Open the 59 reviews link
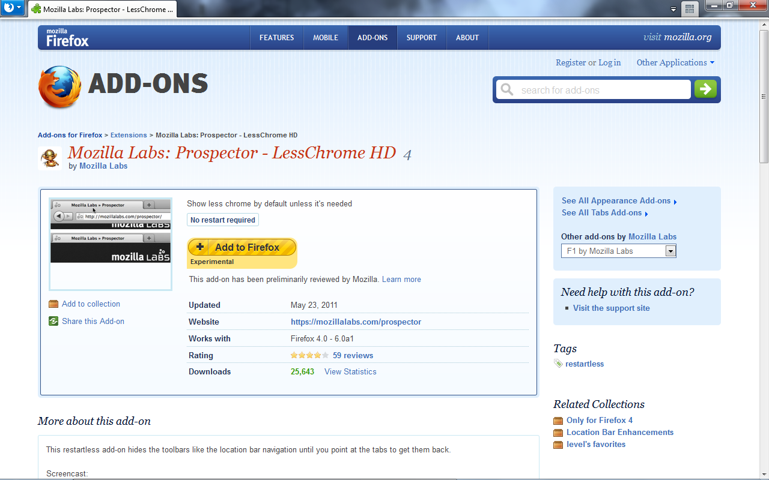Image resolution: width=769 pixels, height=480 pixels. (353, 355)
